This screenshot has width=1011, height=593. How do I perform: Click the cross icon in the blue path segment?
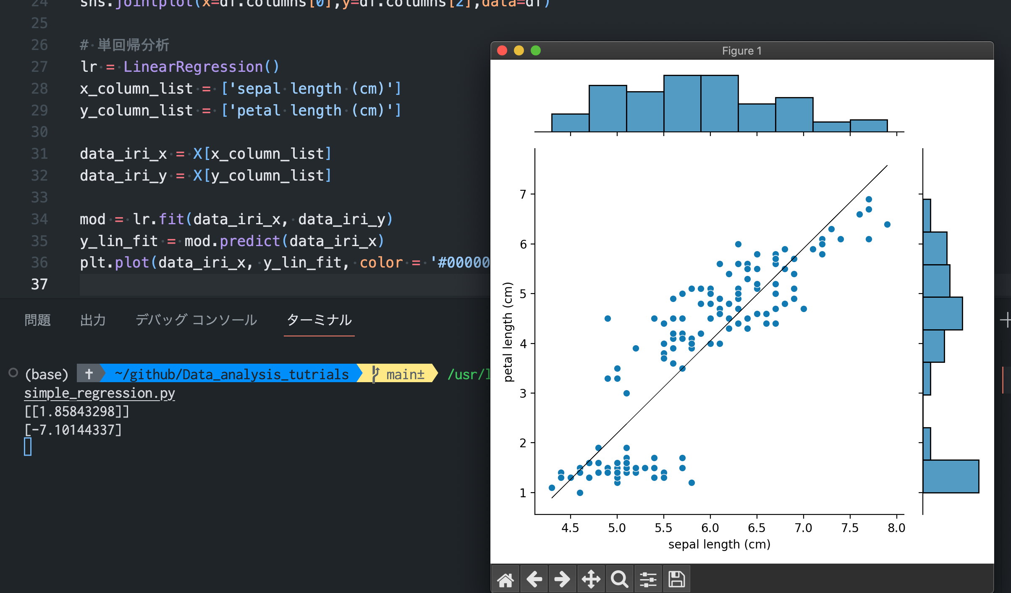(89, 374)
